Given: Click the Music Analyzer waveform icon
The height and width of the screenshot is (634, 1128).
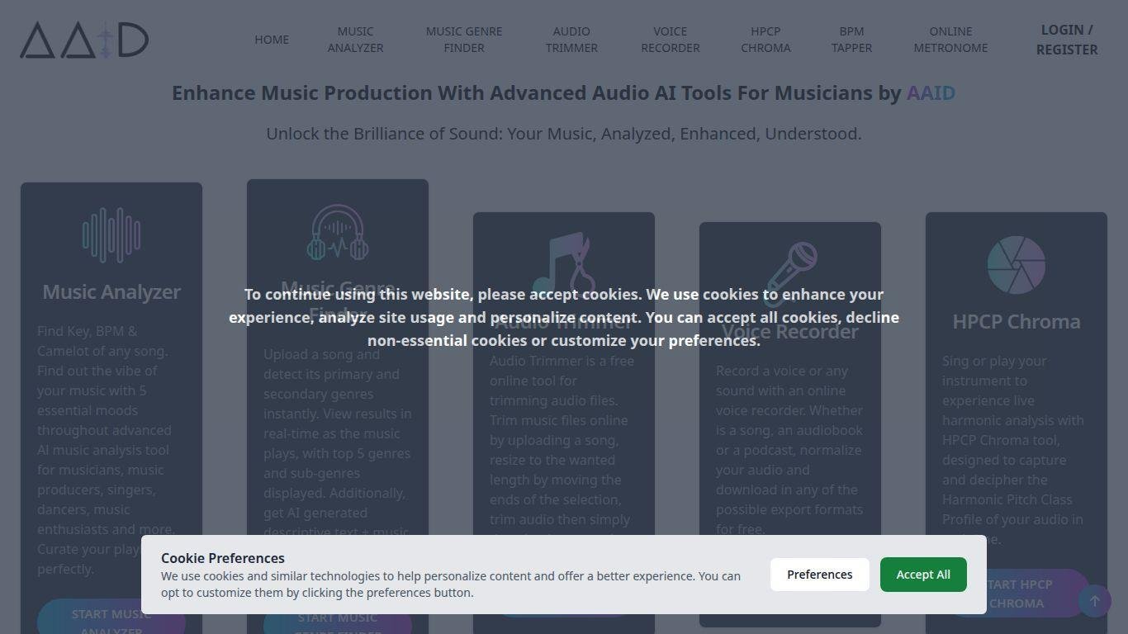Looking at the screenshot, I should click(x=111, y=235).
